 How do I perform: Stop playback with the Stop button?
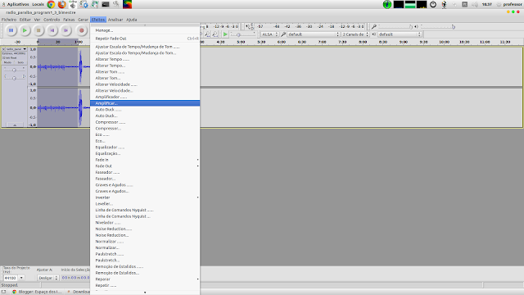tap(38, 30)
